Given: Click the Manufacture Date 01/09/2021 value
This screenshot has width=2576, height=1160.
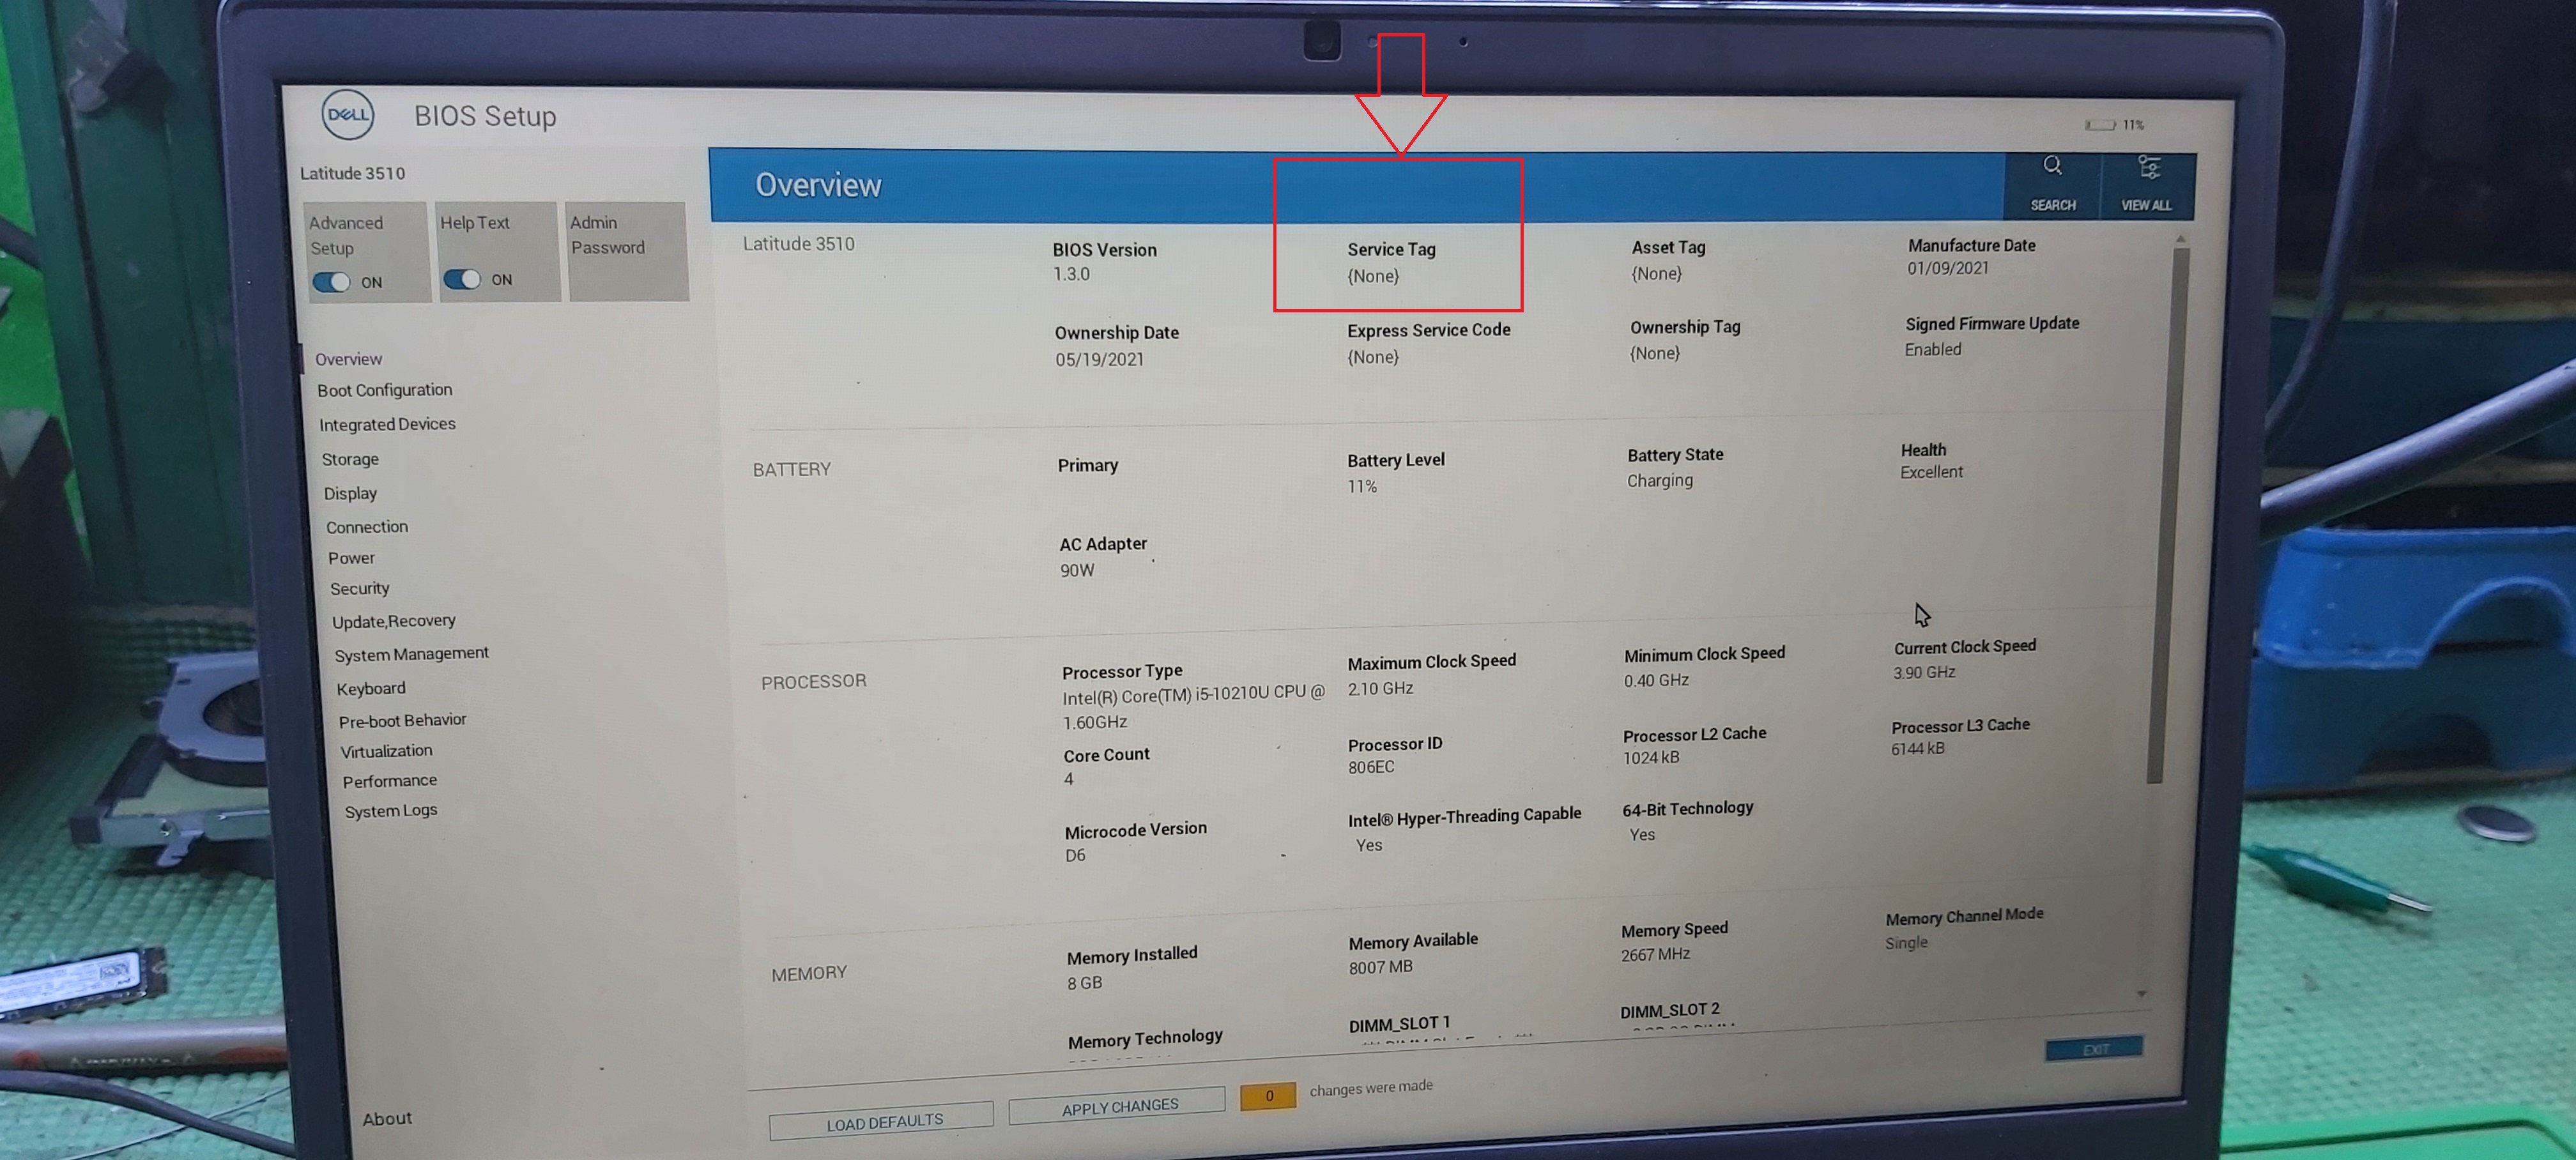Looking at the screenshot, I should tap(1947, 268).
